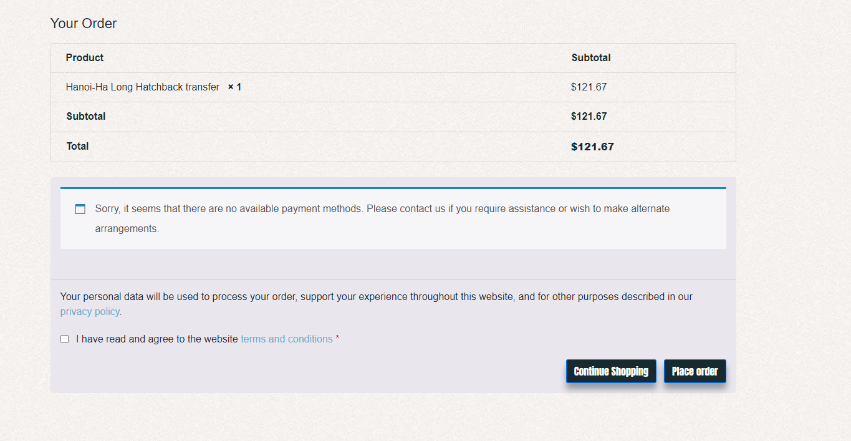
Task: Click the red required asterisk after terms
Action: pyautogui.click(x=337, y=339)
